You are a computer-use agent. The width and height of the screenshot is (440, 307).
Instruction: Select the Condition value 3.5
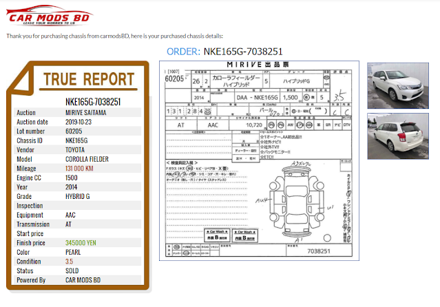tap(70, 262)
